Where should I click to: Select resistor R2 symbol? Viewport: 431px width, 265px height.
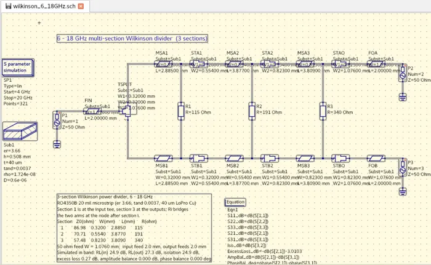tap(252, 111)
